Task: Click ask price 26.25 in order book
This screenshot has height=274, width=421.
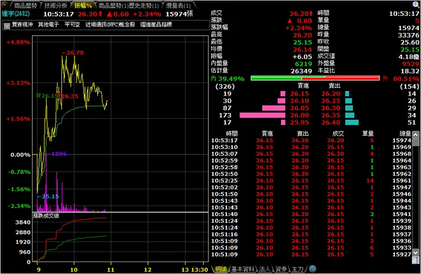Action: coord(331,101)
